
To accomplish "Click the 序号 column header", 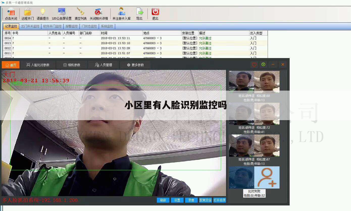I will coord(7,33).
